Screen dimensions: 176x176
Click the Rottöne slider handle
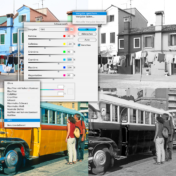49,40
